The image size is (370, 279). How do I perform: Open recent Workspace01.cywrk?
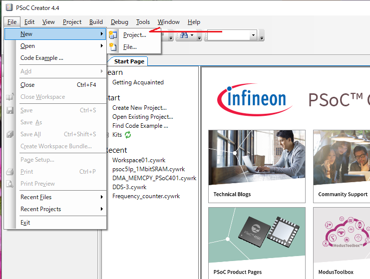pyautogui.click(x=139, y=160)
